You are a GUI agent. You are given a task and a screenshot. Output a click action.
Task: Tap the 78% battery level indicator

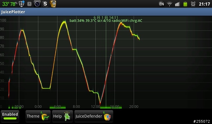tap(14, 4)
